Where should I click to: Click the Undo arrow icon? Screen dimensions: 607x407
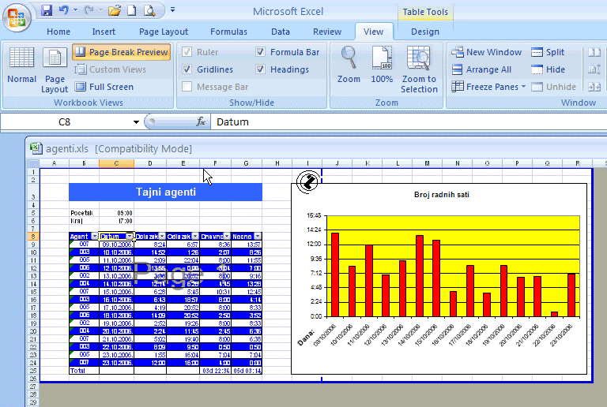point(64,10)
